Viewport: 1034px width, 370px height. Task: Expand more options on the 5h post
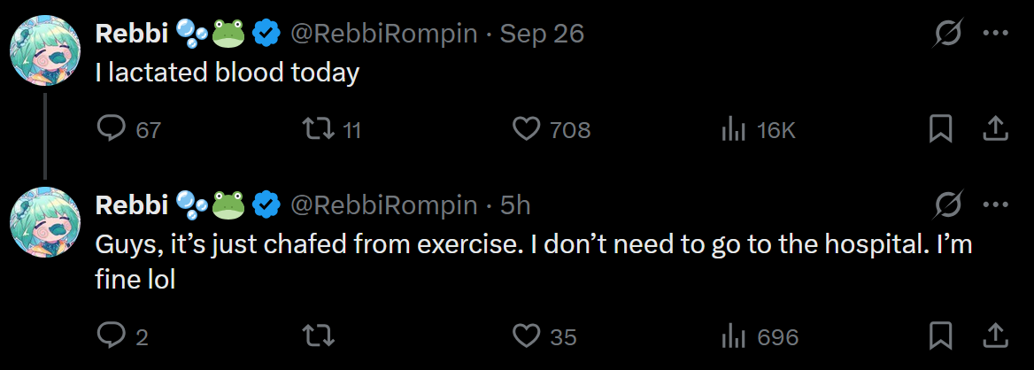pos(996,206)
